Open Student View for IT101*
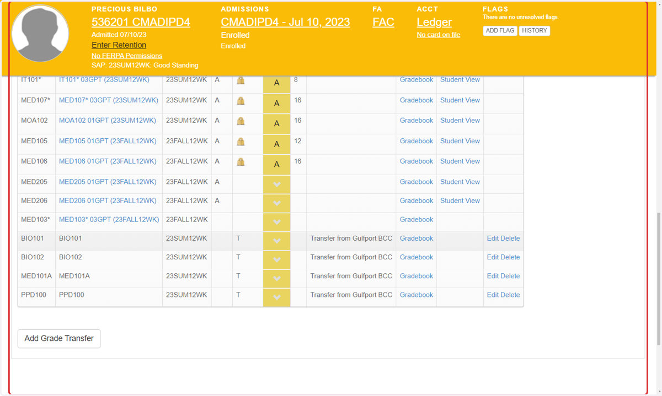This screenshot has width=662, height=396. (x=460, y=80)
